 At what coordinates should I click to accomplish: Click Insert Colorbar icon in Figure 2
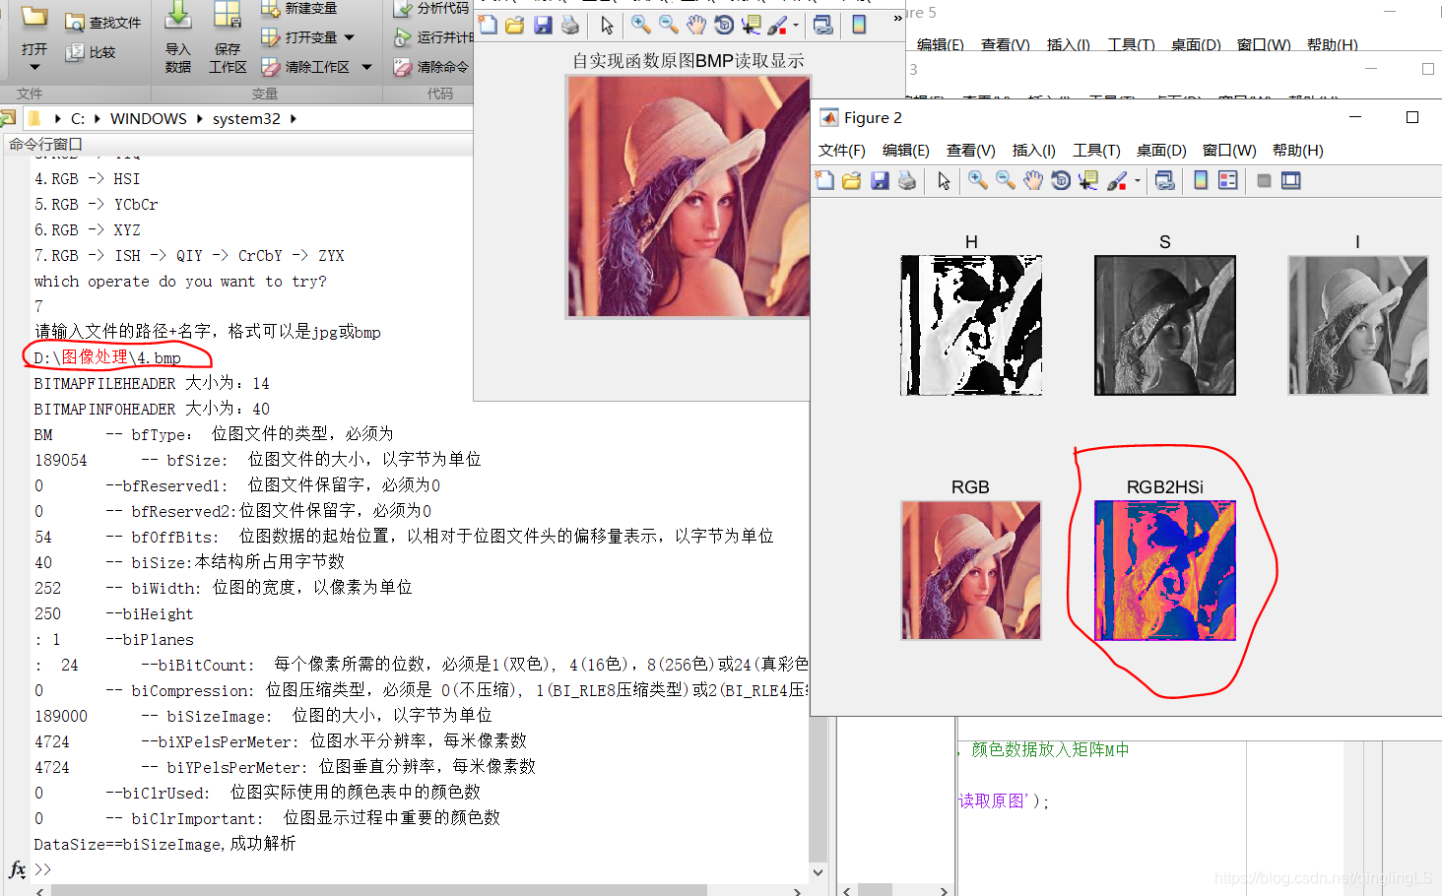tap(1201, 180)
